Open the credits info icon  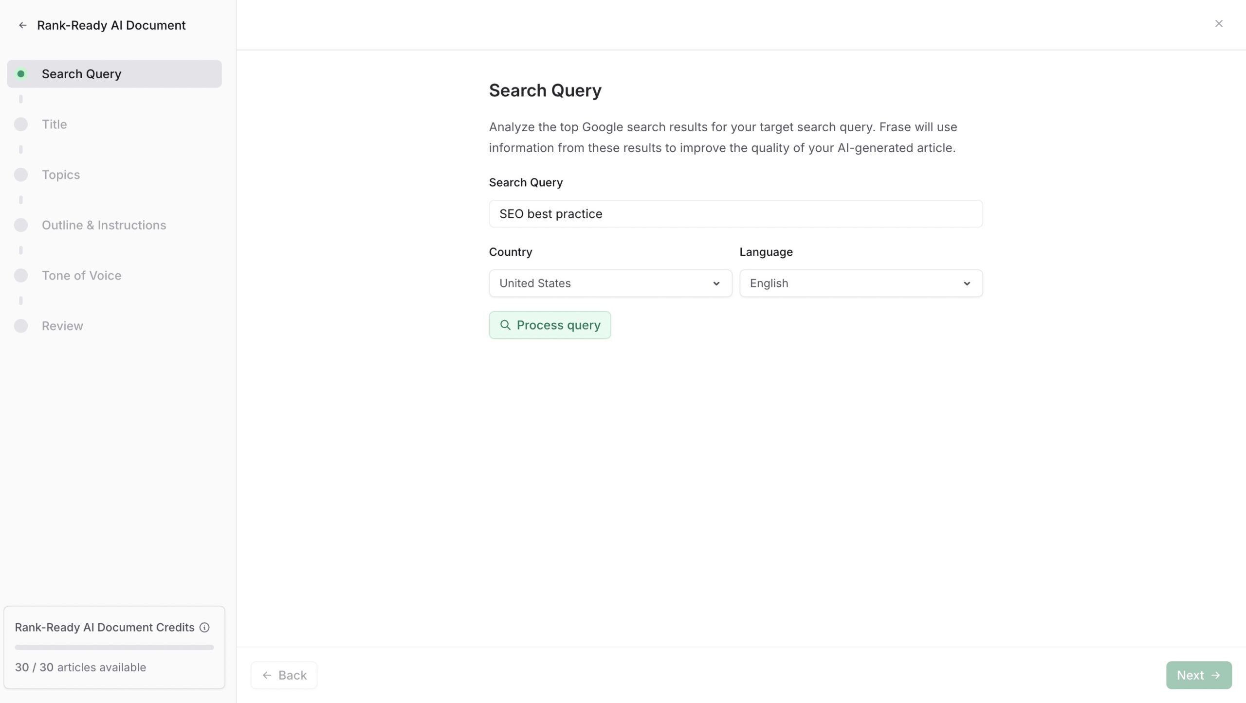pyautogui.click(x=204, y=628)
